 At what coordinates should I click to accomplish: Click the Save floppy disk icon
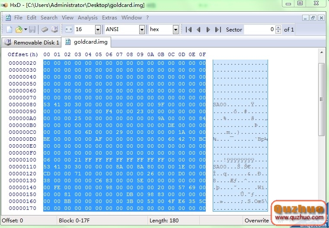pyautogui.click(x=32, y=29)
